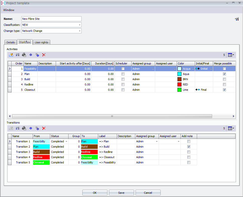Viewport: 243px width, 197px height.
Task: Select the Workflow tab
Action: (25, 42)
